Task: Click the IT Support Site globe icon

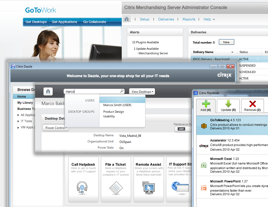Action: (x=180, y=187)
